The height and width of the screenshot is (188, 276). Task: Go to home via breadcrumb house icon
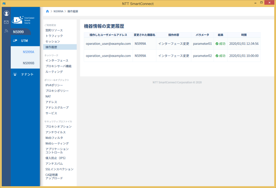[x=47, y=11]
